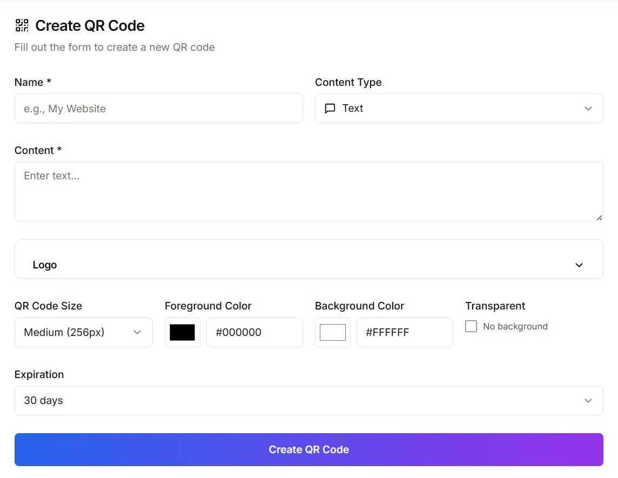Click the Content Type chevron arrow
This screenshot has height=478, width=618.
pos(588,109)
